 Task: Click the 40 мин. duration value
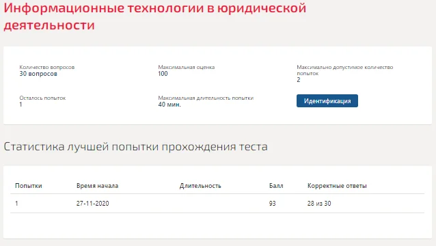tap(169, 105)
